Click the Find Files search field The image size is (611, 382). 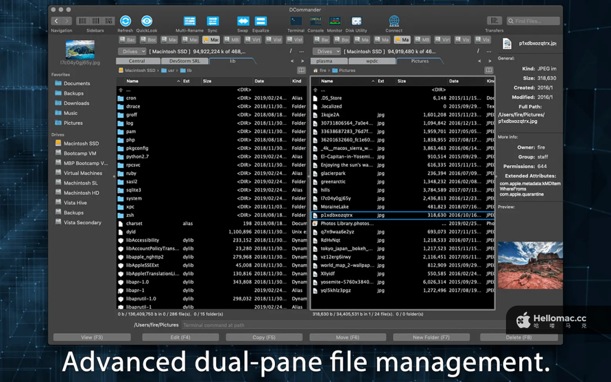click(533, 21)
